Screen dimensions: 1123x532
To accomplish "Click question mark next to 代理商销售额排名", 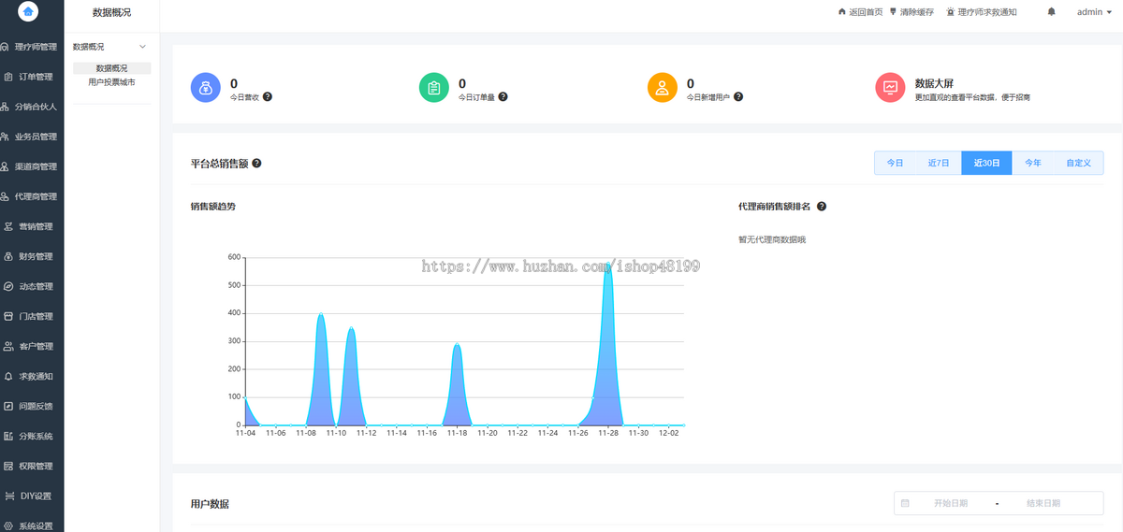I will (x=822, y=206).
